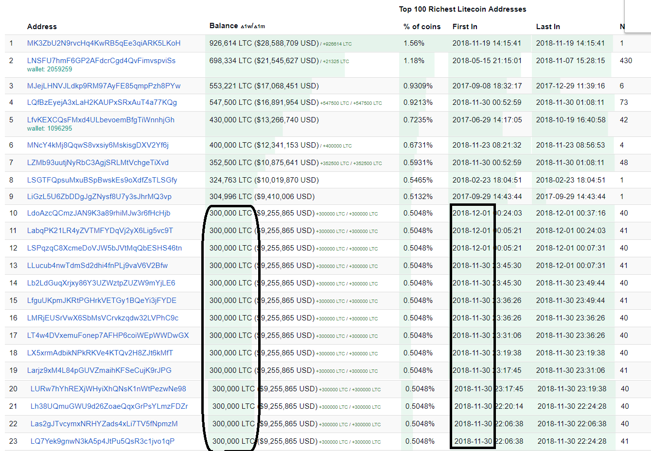Image resolution: width=651 pixels, height=451 pixels.
Task: Click Last In date 2018-12-01 00:37:16
Action: [x=571, y=213]
